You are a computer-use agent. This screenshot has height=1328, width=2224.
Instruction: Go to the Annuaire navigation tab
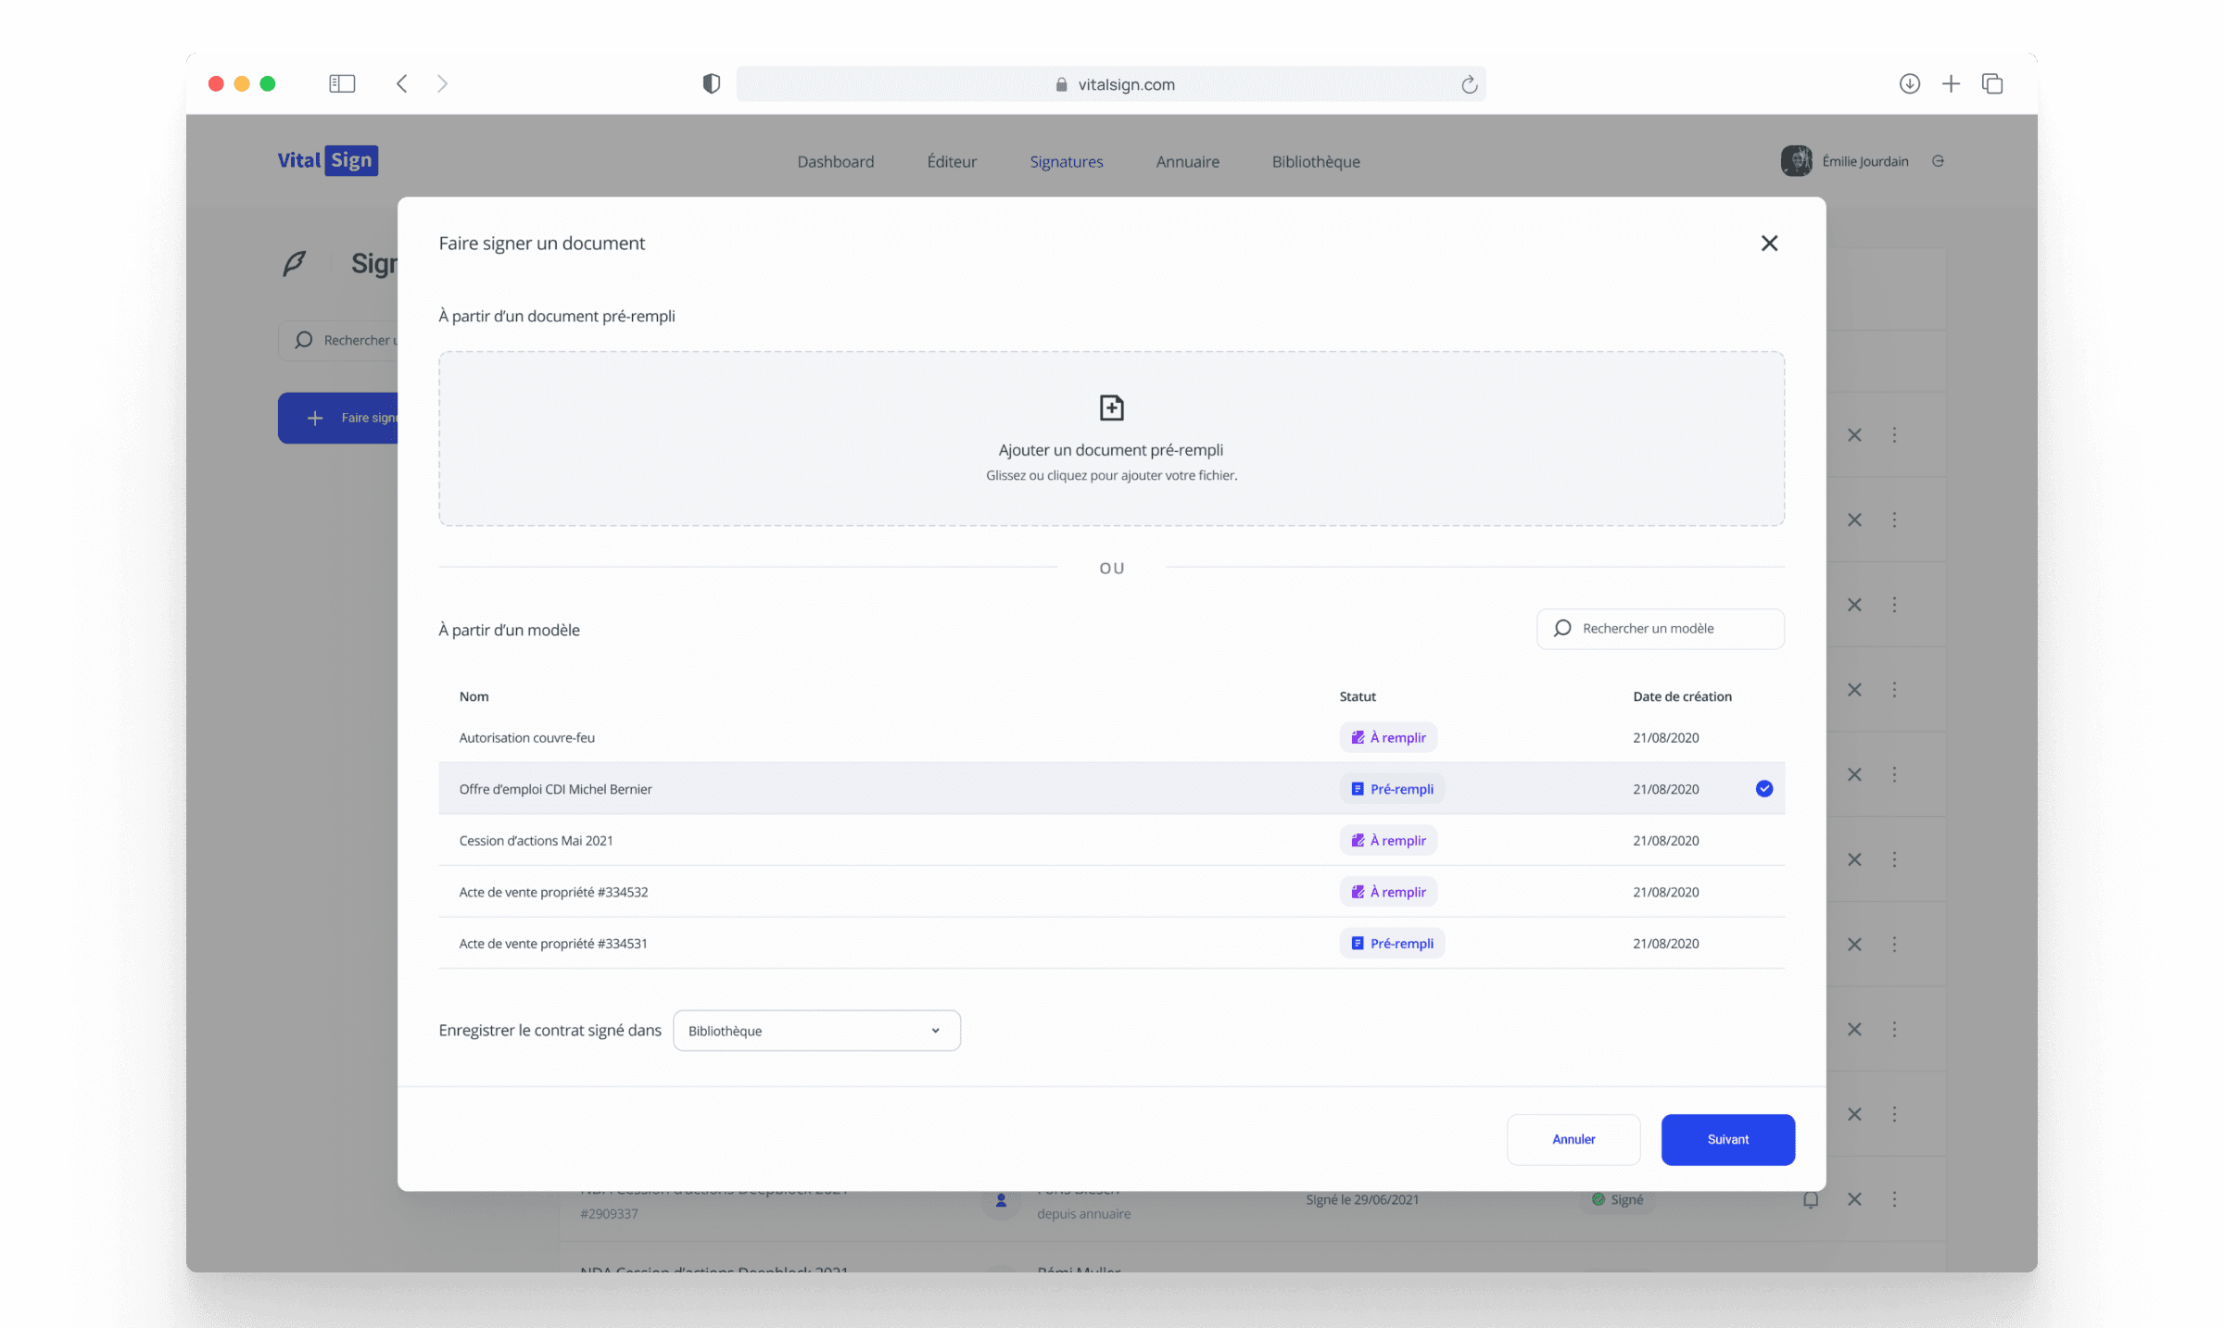click(x=1187, y=161)
